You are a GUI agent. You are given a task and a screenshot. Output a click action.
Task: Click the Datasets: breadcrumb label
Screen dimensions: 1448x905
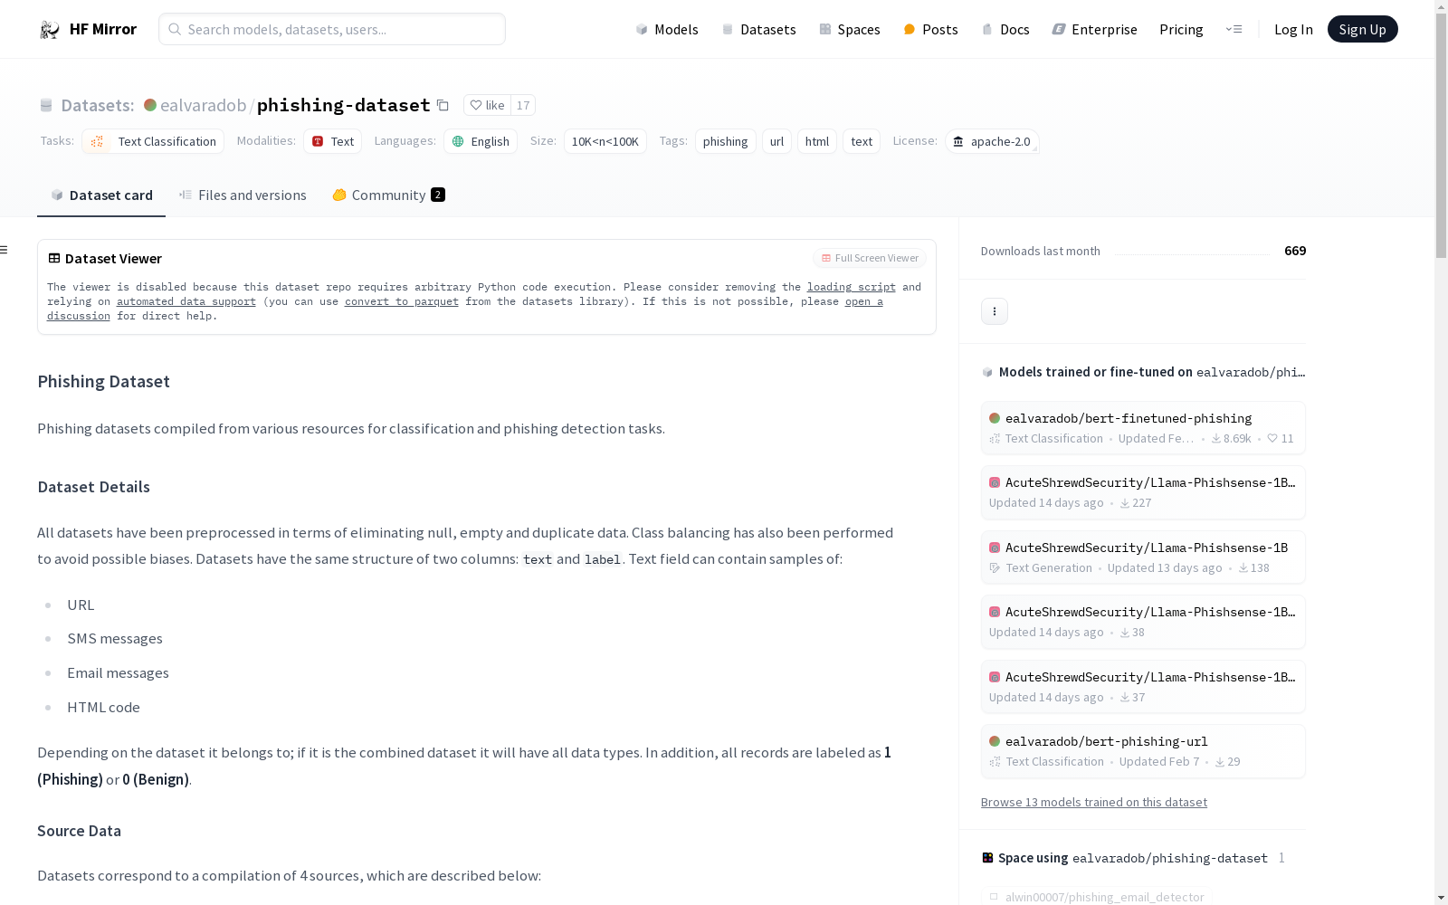click(97, 105)
